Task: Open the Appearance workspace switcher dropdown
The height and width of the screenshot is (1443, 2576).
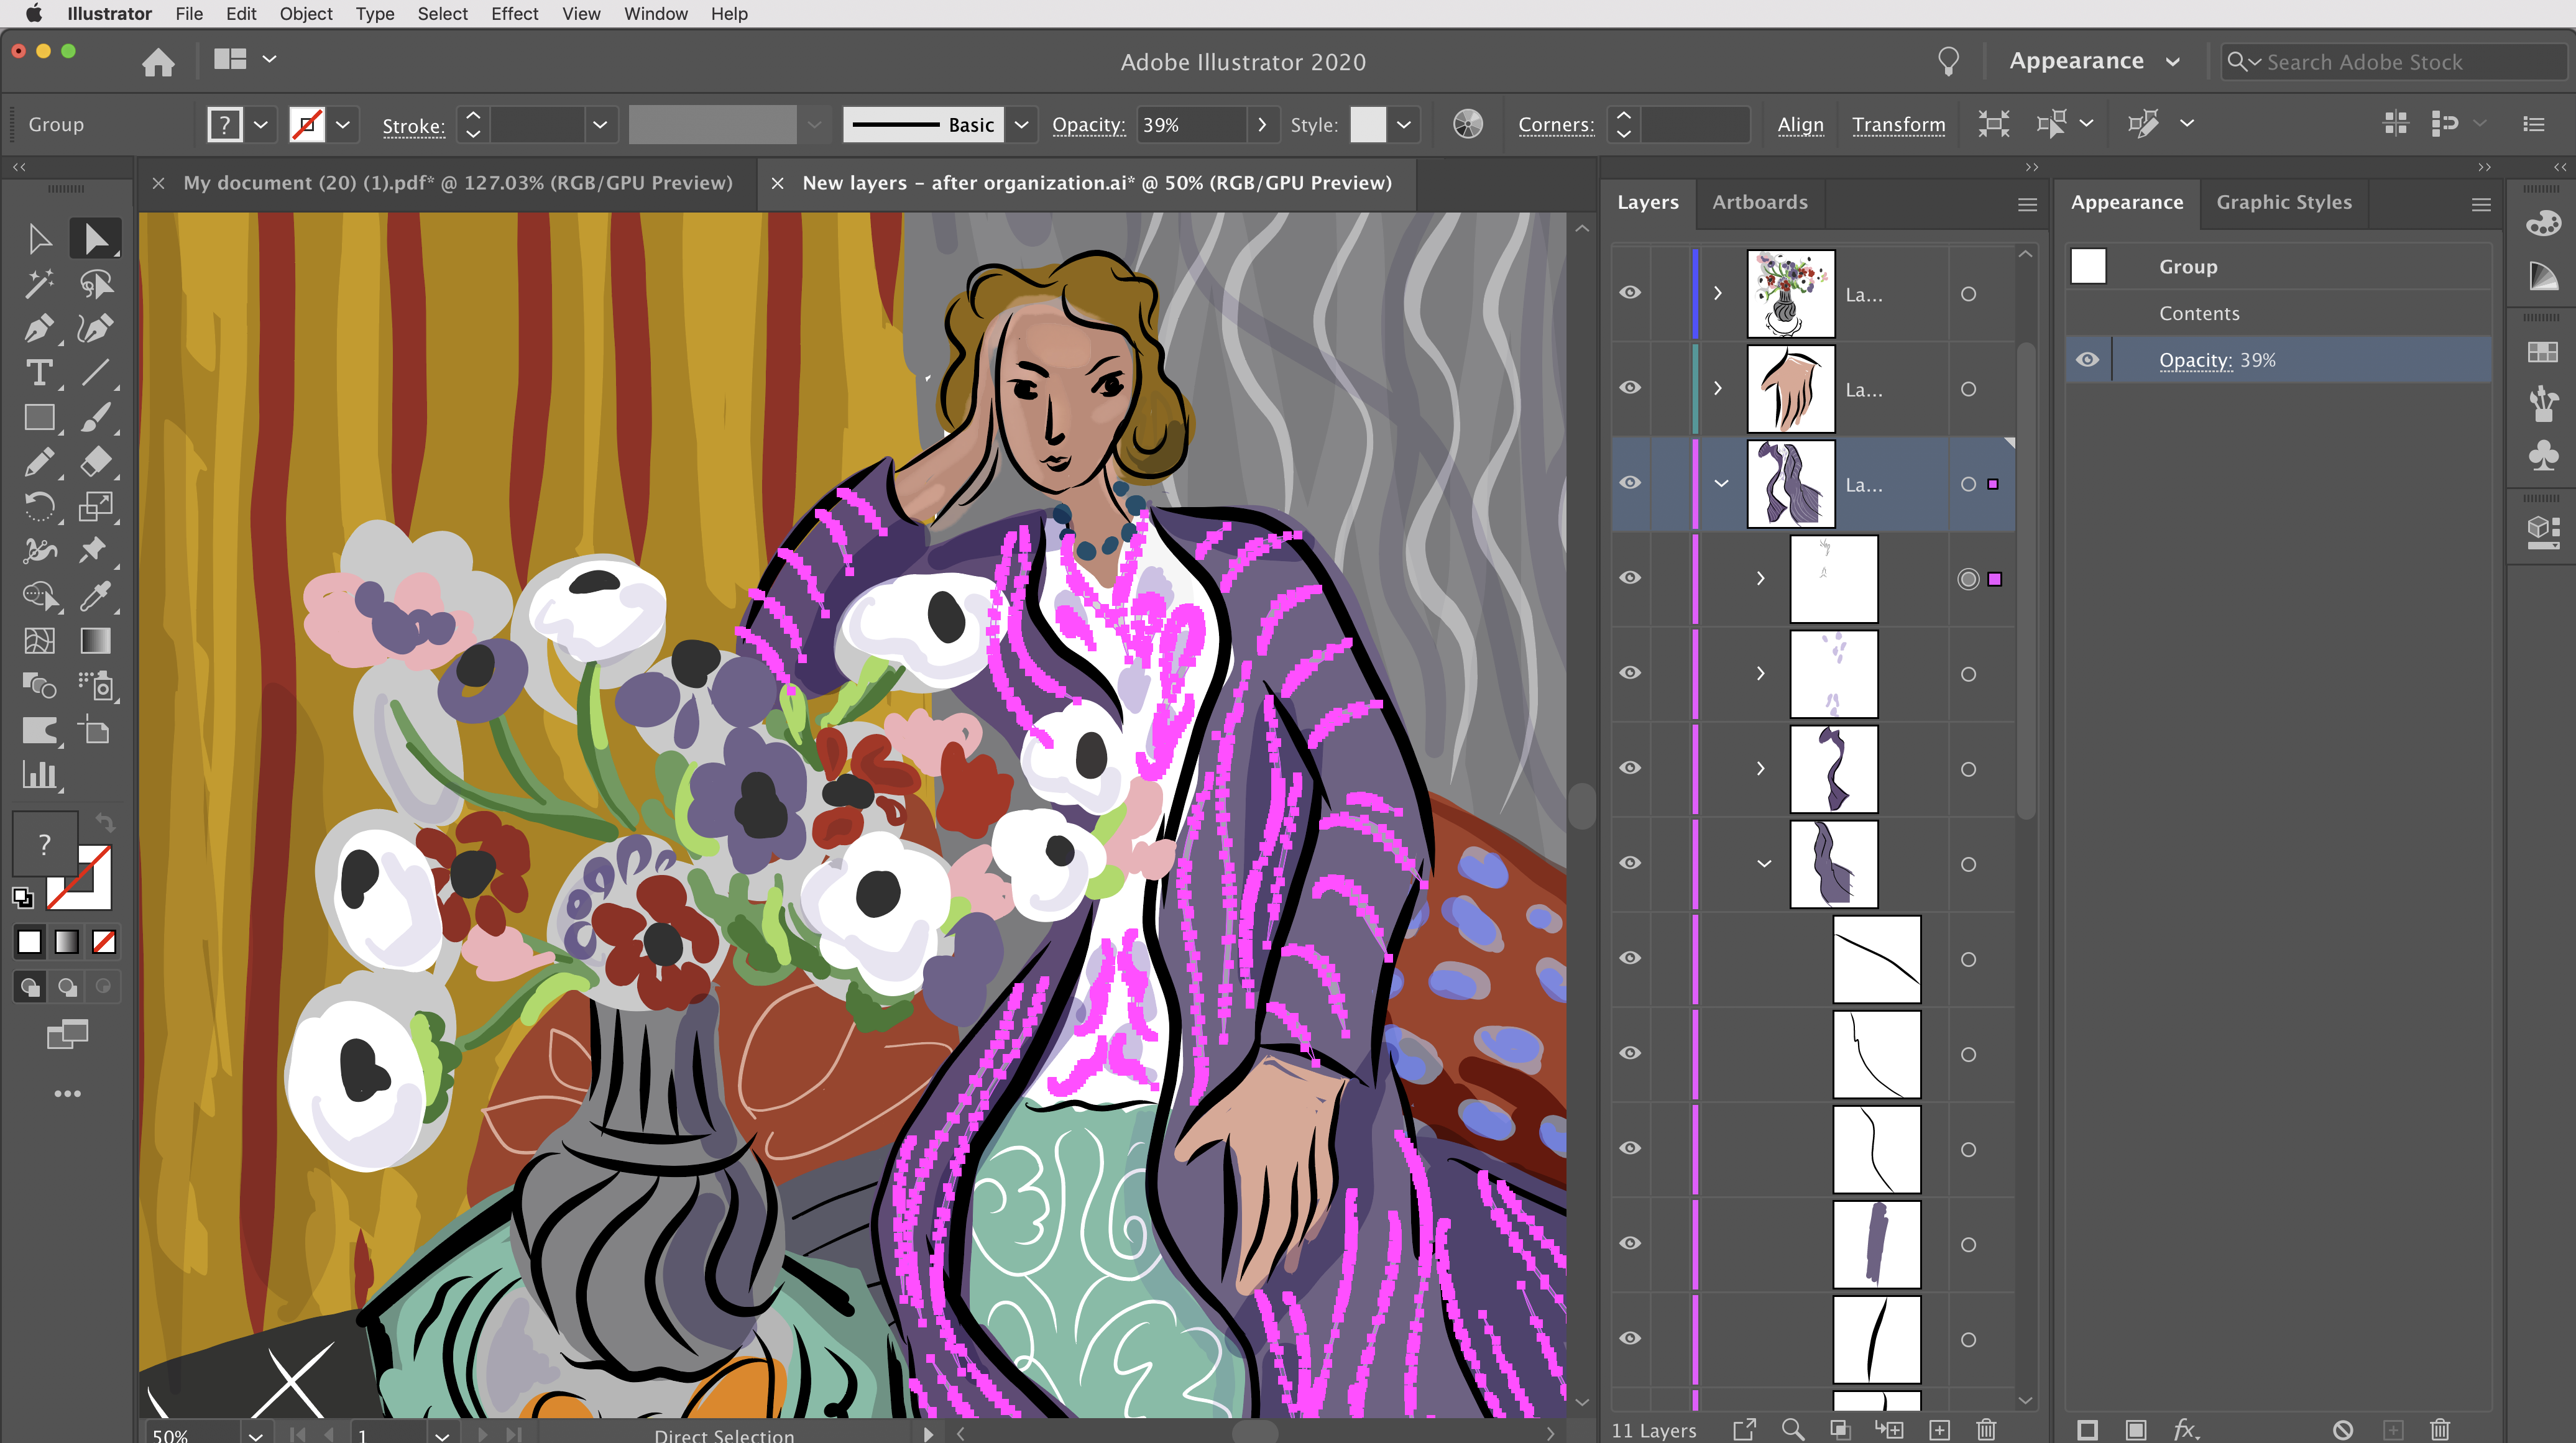Action: click(2094, 61)
